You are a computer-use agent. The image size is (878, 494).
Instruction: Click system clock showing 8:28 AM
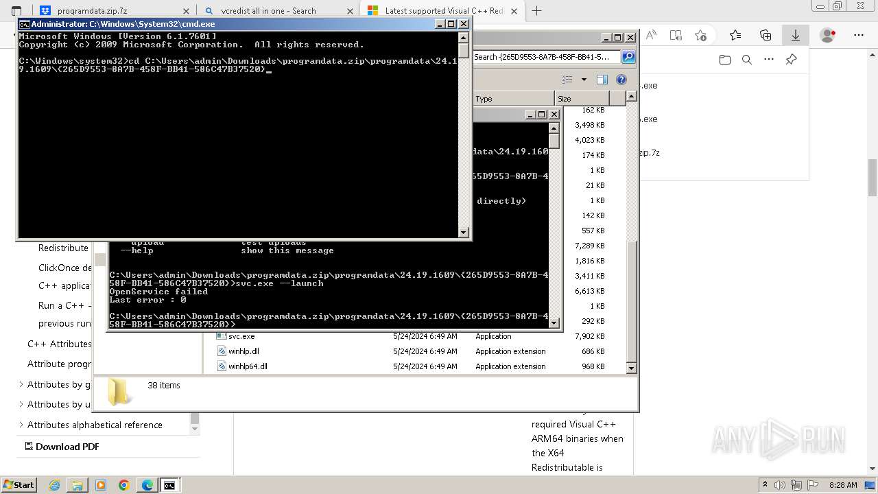(x=842, y=485)
